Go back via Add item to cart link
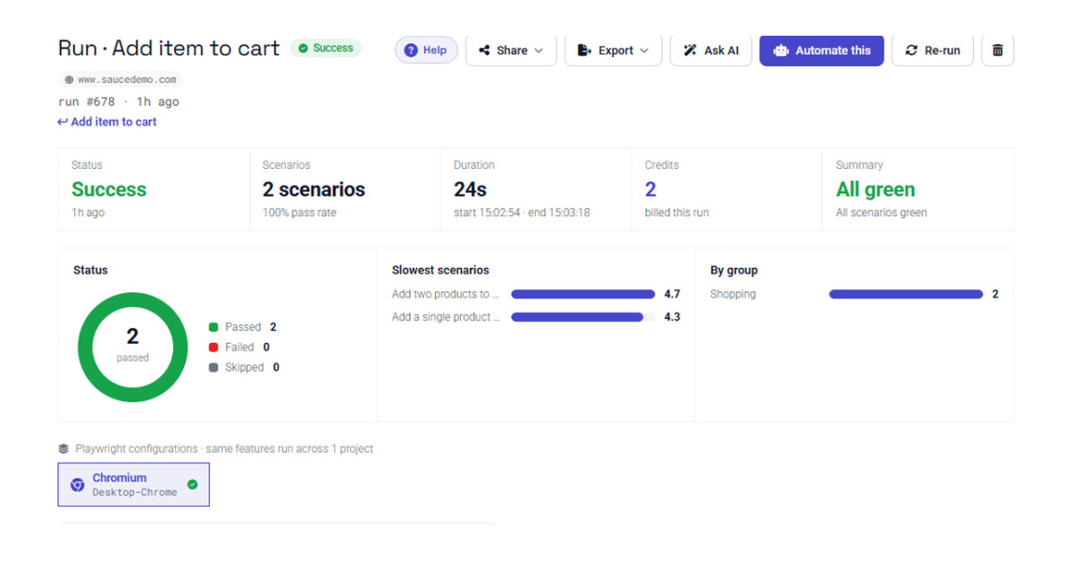 (107, 121)
